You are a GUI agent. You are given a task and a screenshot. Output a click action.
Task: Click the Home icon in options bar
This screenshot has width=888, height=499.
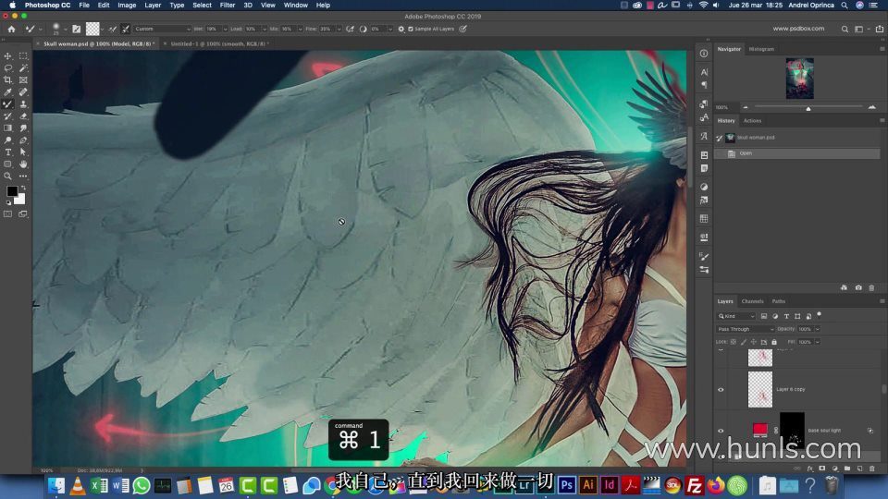(x=11, y=29)
